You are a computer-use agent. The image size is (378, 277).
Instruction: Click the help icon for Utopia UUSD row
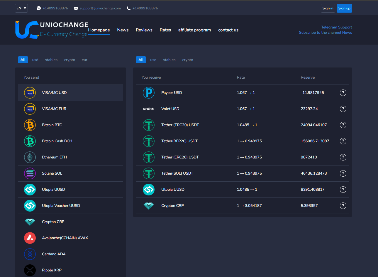click(343, 190)
